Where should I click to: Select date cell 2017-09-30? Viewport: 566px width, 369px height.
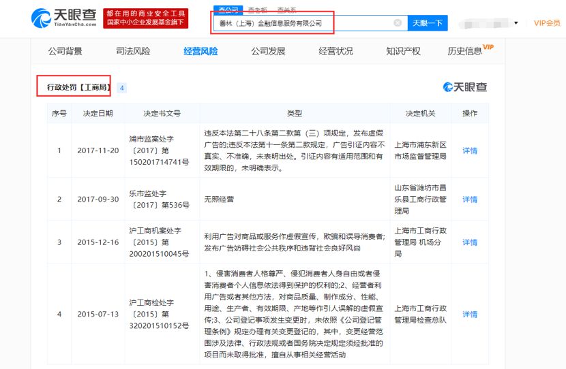98,199
